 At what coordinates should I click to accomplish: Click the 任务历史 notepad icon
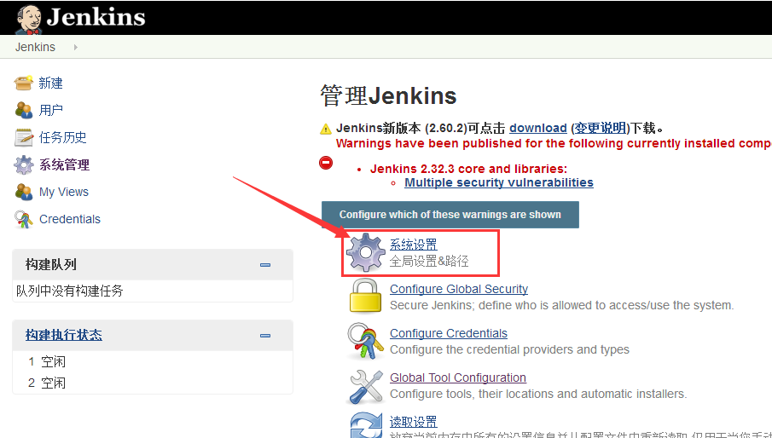pyautogui.click(x=23, y=137)
